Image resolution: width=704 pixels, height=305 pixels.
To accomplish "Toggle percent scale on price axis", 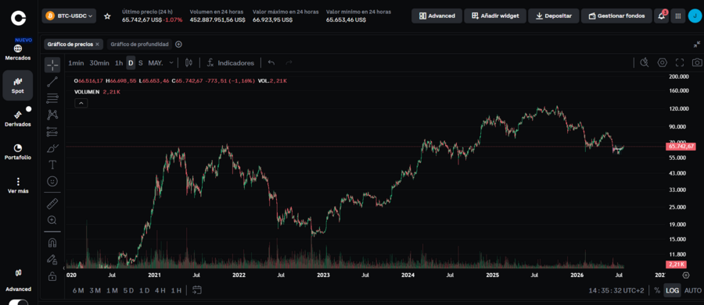I will point(657,290).
